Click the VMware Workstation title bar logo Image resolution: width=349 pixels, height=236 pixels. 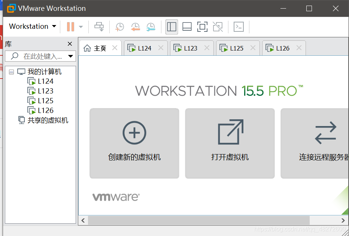[x=11, y=9]
